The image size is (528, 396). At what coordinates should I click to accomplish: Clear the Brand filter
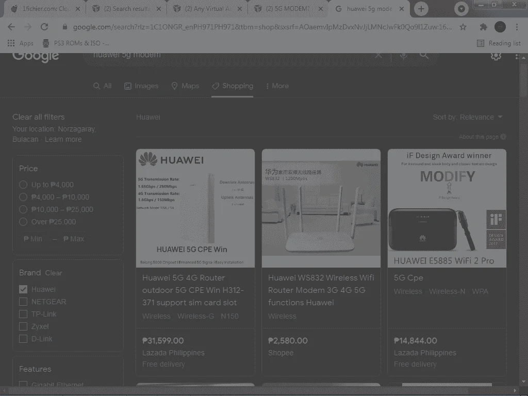pos(54,273)
